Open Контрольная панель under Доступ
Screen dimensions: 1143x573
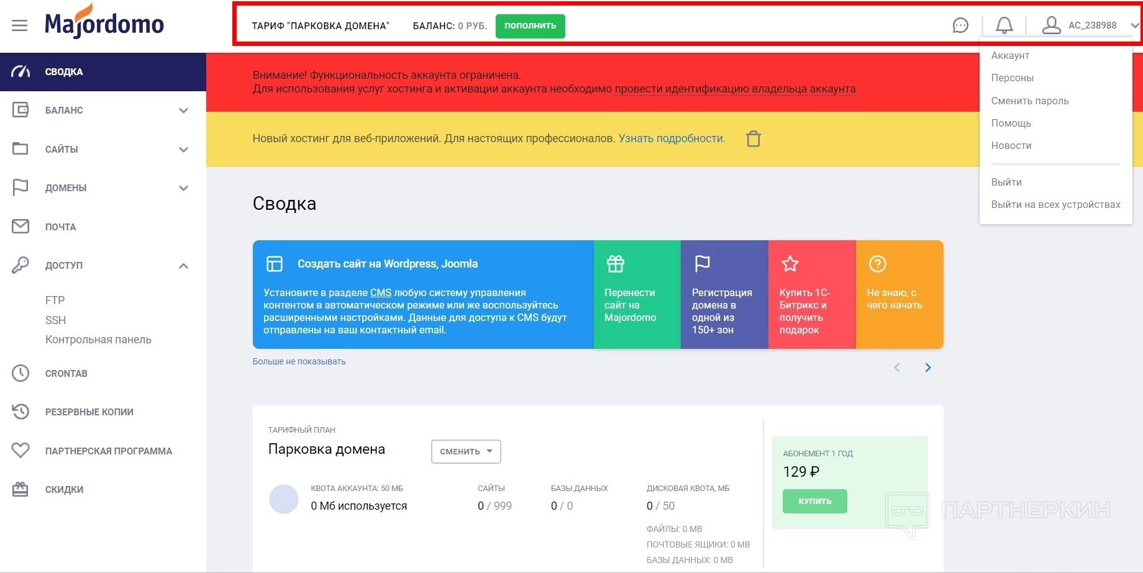98,340
